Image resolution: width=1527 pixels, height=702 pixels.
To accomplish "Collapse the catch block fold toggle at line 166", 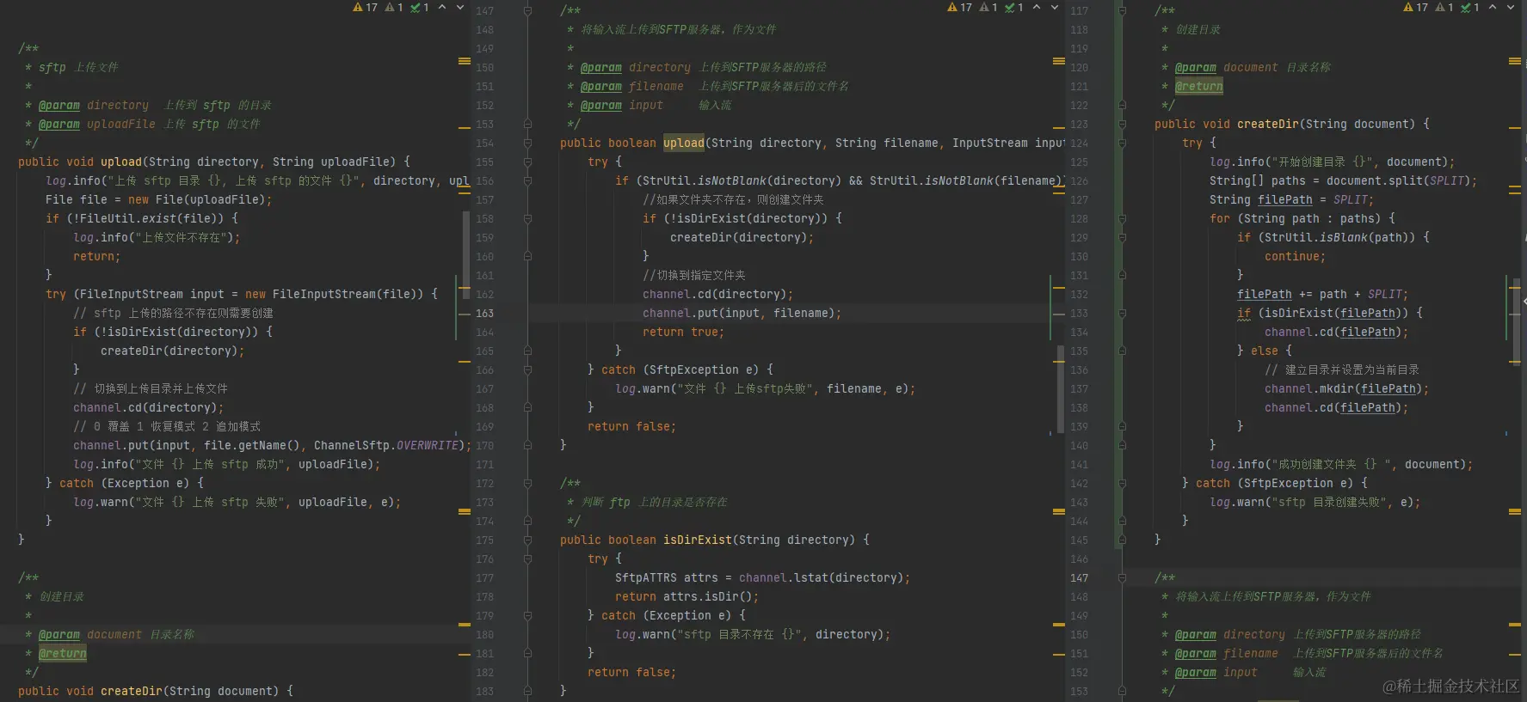I will coord(527,369).
